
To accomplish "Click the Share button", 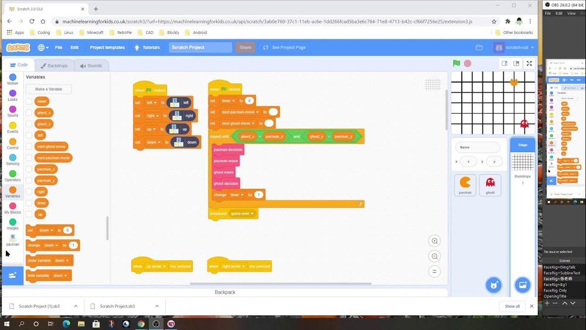I will [x=245, y=47].
